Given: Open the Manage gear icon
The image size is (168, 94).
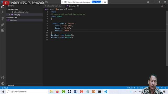Looking at the screenshot, I should [x=3, y=84].
